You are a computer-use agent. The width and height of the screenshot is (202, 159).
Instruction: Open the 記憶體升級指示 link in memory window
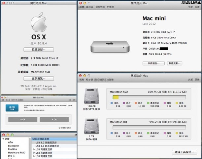pyautogui.click(x=66, y=128)
